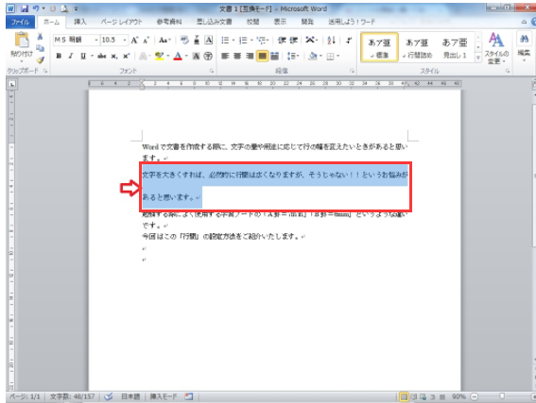Viewport: 536px width, 403px height.
Task: Click the Clear Formatting eraser icon
Action: click(184, 40)
